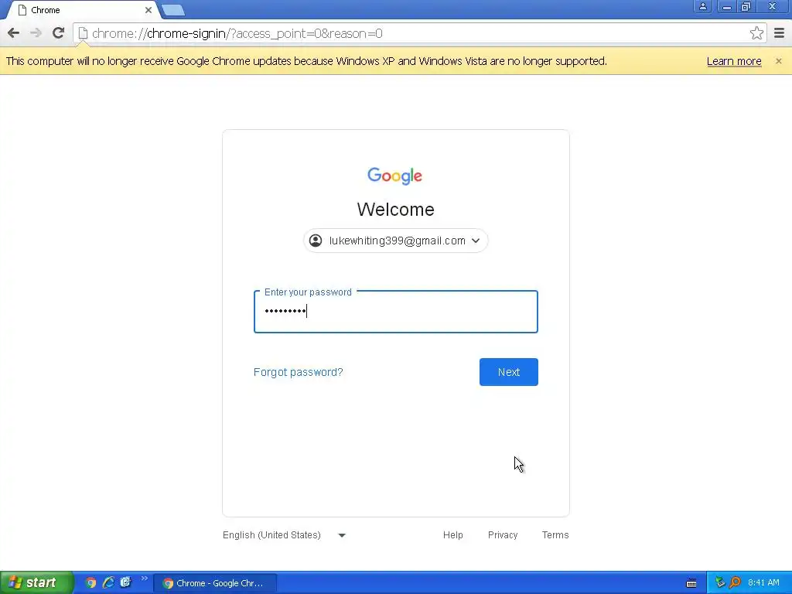Close the Chrome tab
Image resolution: width=792 pixels, height=594 pixels.
coord(148,10)
